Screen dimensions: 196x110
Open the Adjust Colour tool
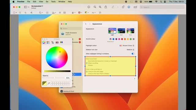pyautogui.click(x=60, y=13)
